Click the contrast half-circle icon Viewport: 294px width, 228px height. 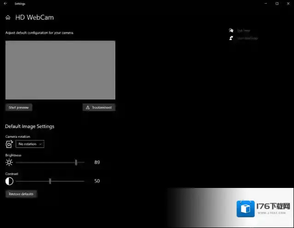[x=9, y=181]
